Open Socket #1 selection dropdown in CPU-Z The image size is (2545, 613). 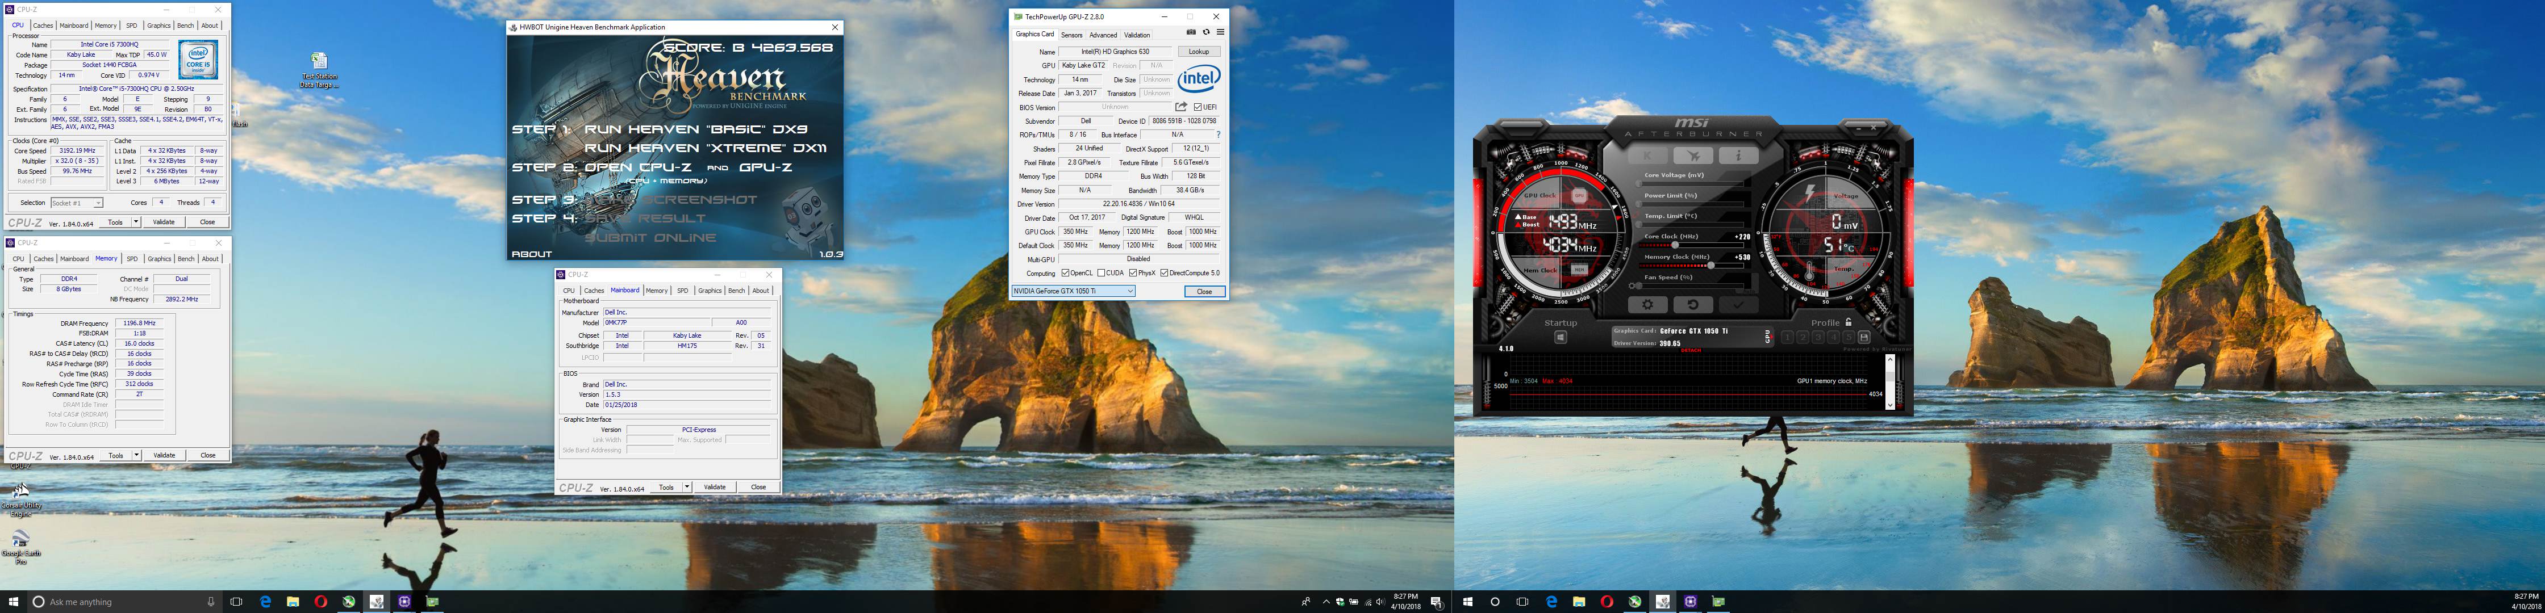[77, 203]
